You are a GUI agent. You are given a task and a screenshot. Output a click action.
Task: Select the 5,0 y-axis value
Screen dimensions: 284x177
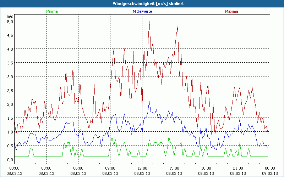[10, 21]
